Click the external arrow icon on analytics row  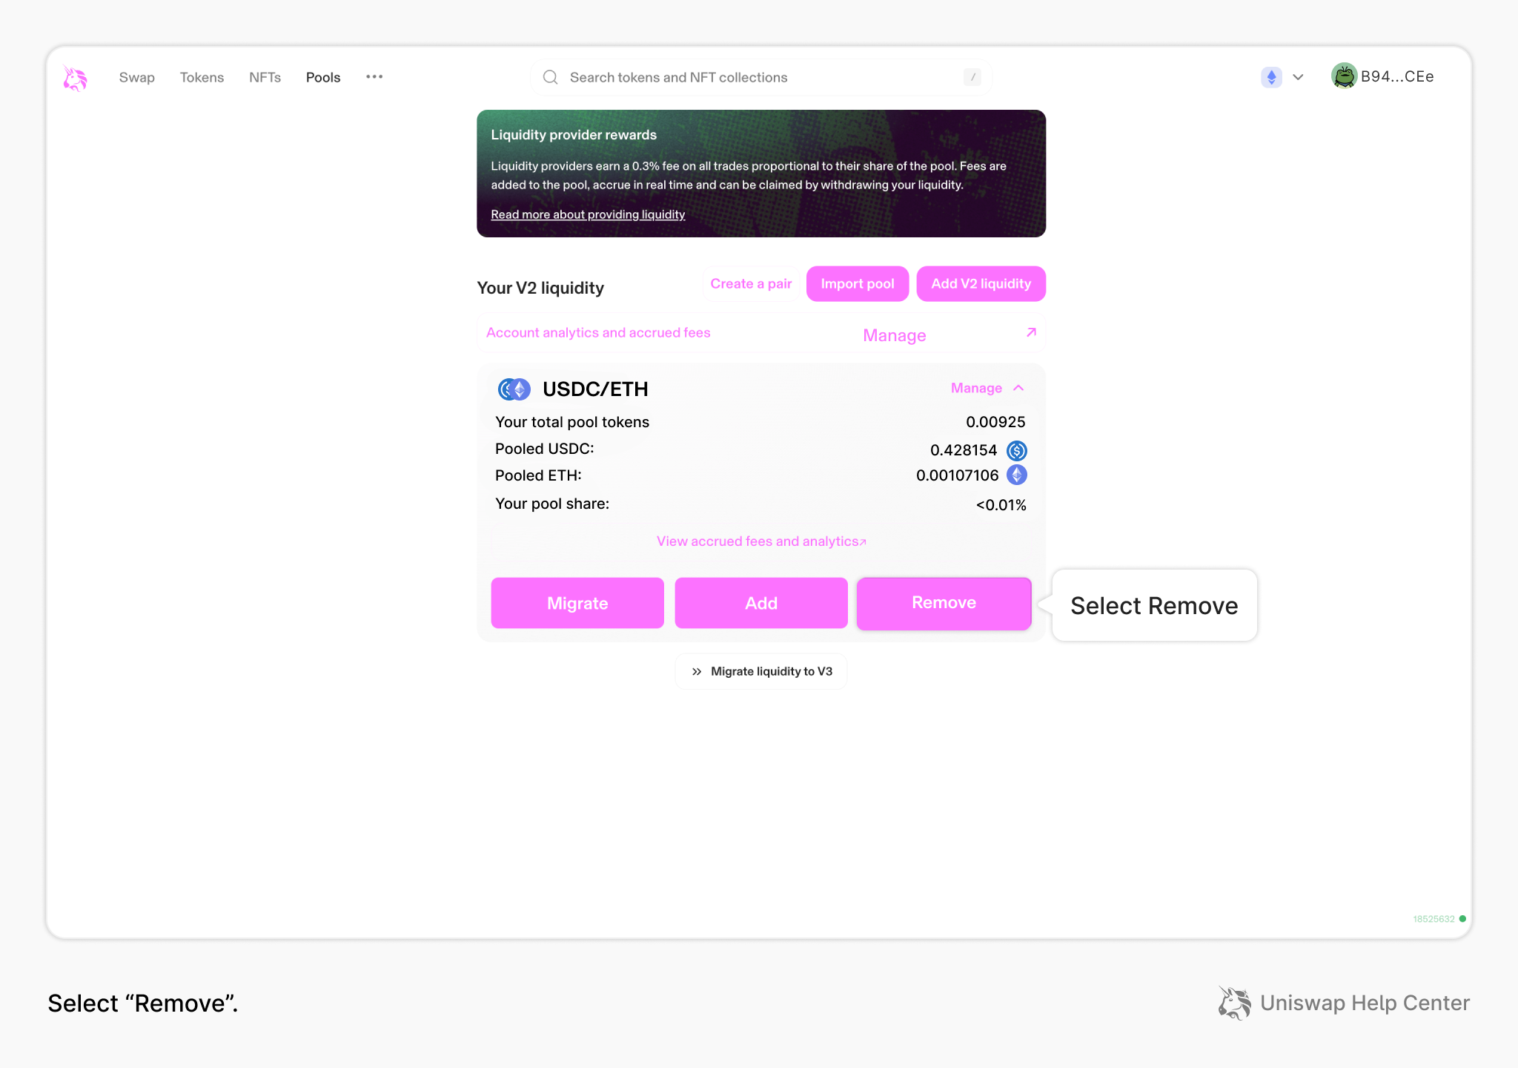[x=1031, y=332]
